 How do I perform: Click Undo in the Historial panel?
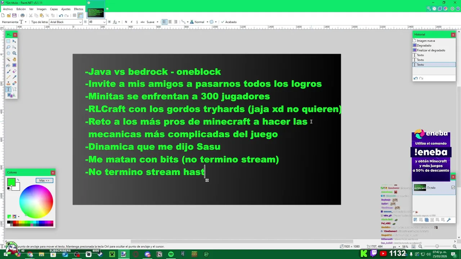coord(415,78)
